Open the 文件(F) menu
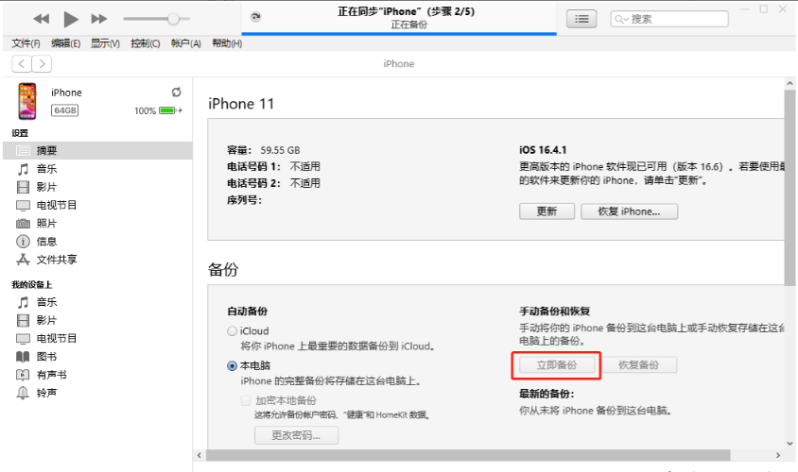Screen dimensions: 798x472 coord(26,43)
